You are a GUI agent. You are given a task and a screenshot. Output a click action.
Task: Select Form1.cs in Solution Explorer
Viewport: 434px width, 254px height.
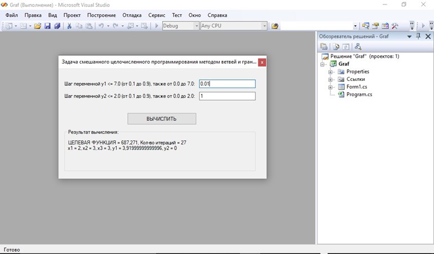[x=357, y=87]
